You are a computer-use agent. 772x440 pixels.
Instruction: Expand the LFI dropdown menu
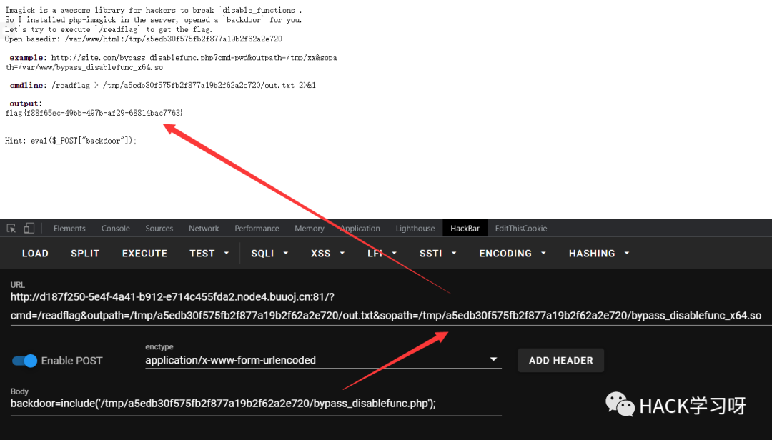382,254
